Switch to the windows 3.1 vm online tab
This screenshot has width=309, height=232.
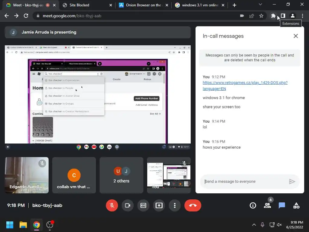199,5
